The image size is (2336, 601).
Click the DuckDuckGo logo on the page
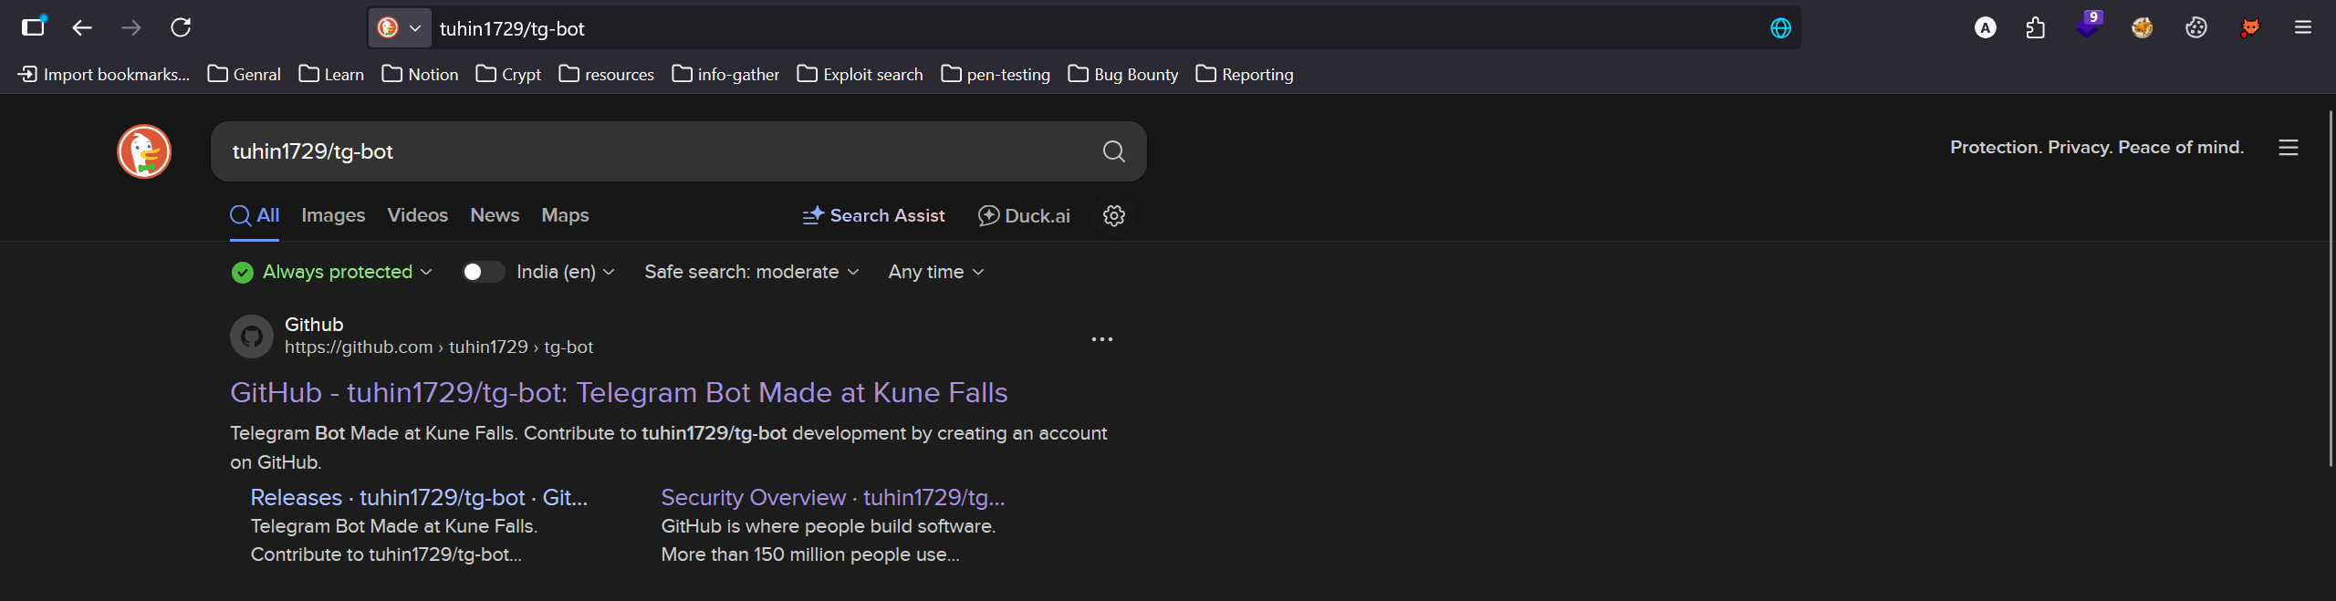coord(144,151)
